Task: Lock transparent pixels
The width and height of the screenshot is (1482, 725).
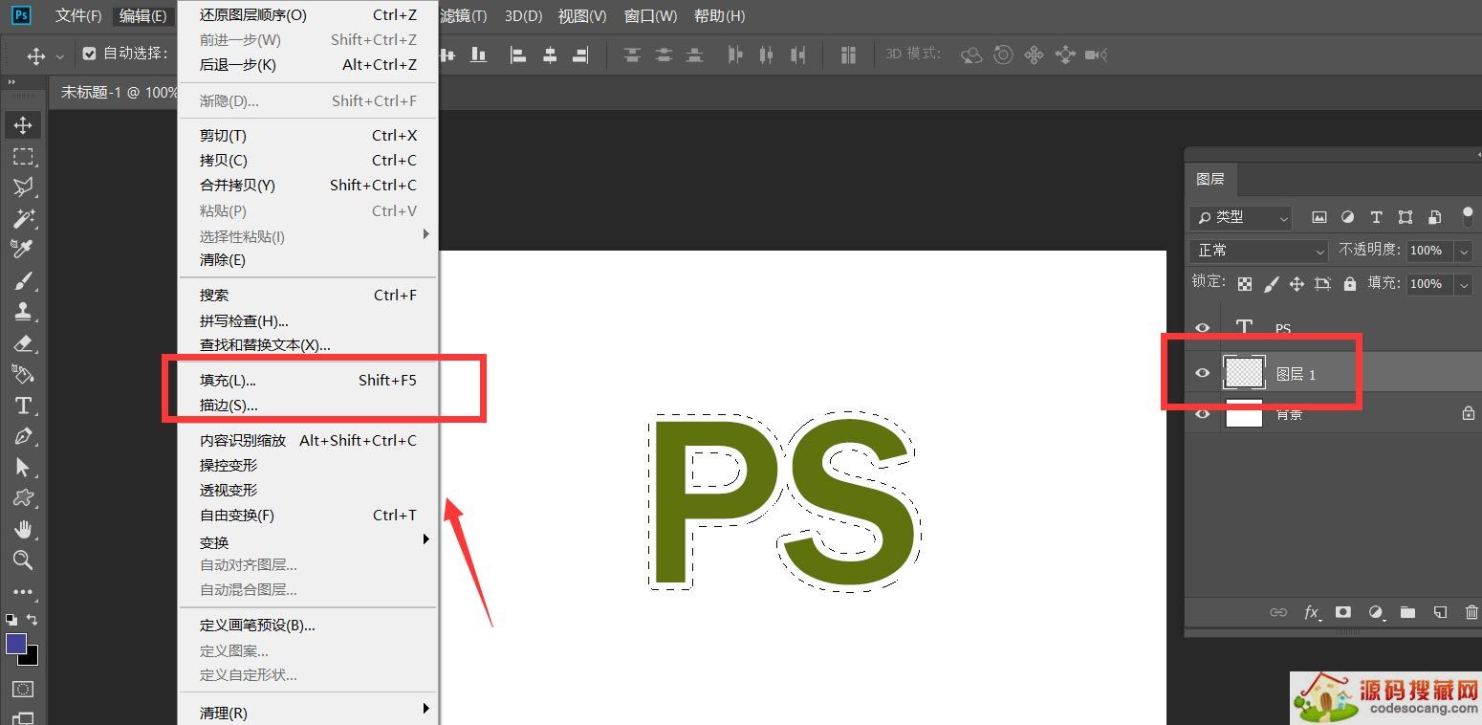Action: pyautogui.click(x=1244, y=284)
